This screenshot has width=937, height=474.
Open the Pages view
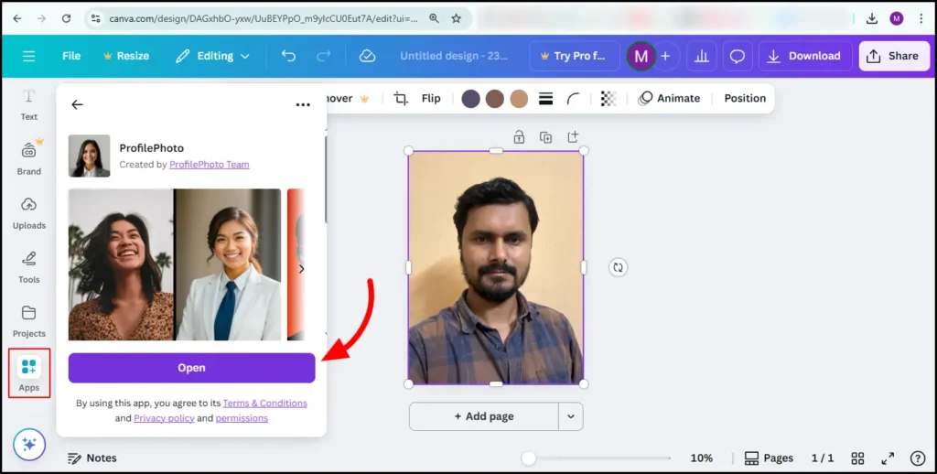769,458
